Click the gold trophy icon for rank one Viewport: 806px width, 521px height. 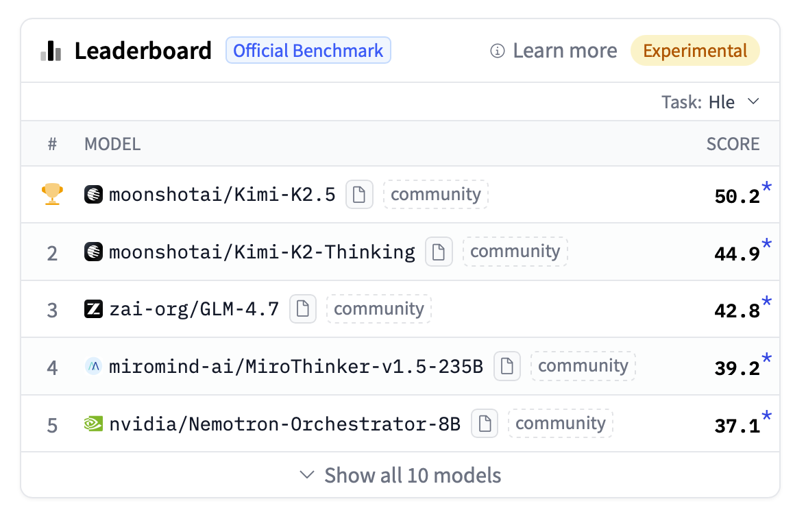point(53,195)
